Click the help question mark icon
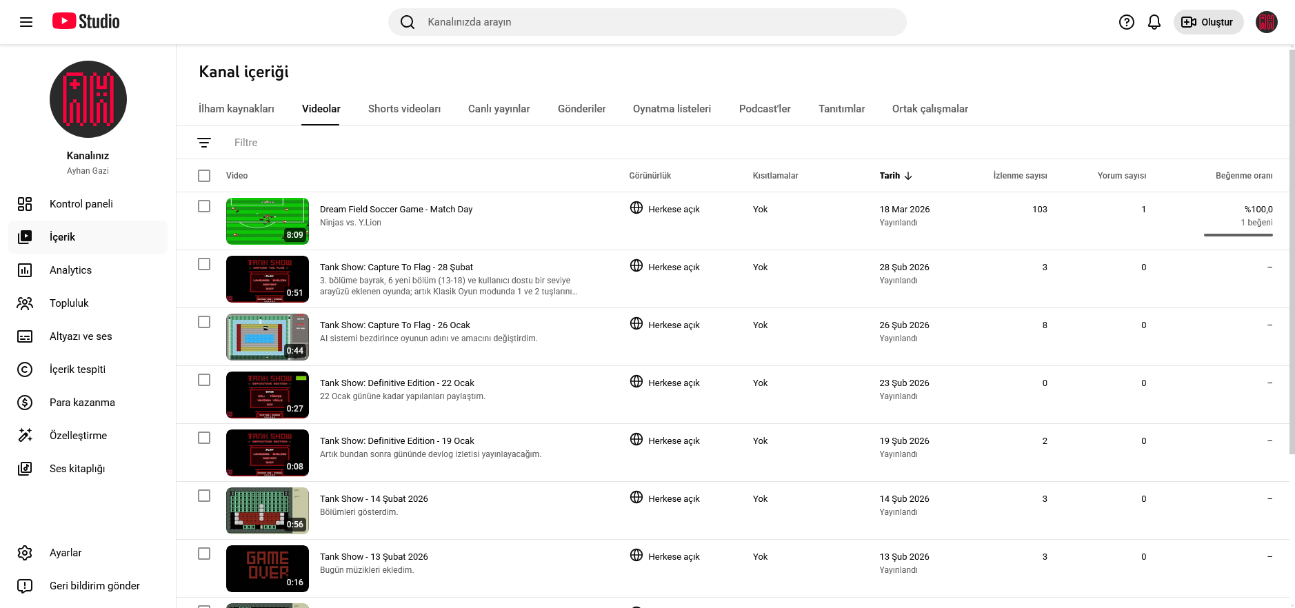The width and height of the screenshot is (1295, 608). coord(1126,22)
